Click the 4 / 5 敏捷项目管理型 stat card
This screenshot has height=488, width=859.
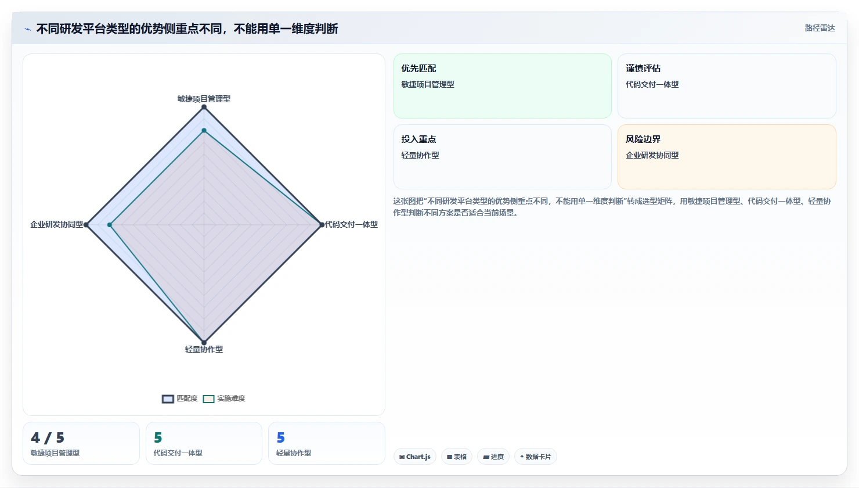pos(81,443)
